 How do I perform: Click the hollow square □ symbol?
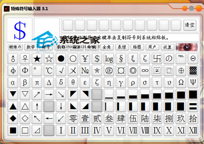tap(25, 130)
